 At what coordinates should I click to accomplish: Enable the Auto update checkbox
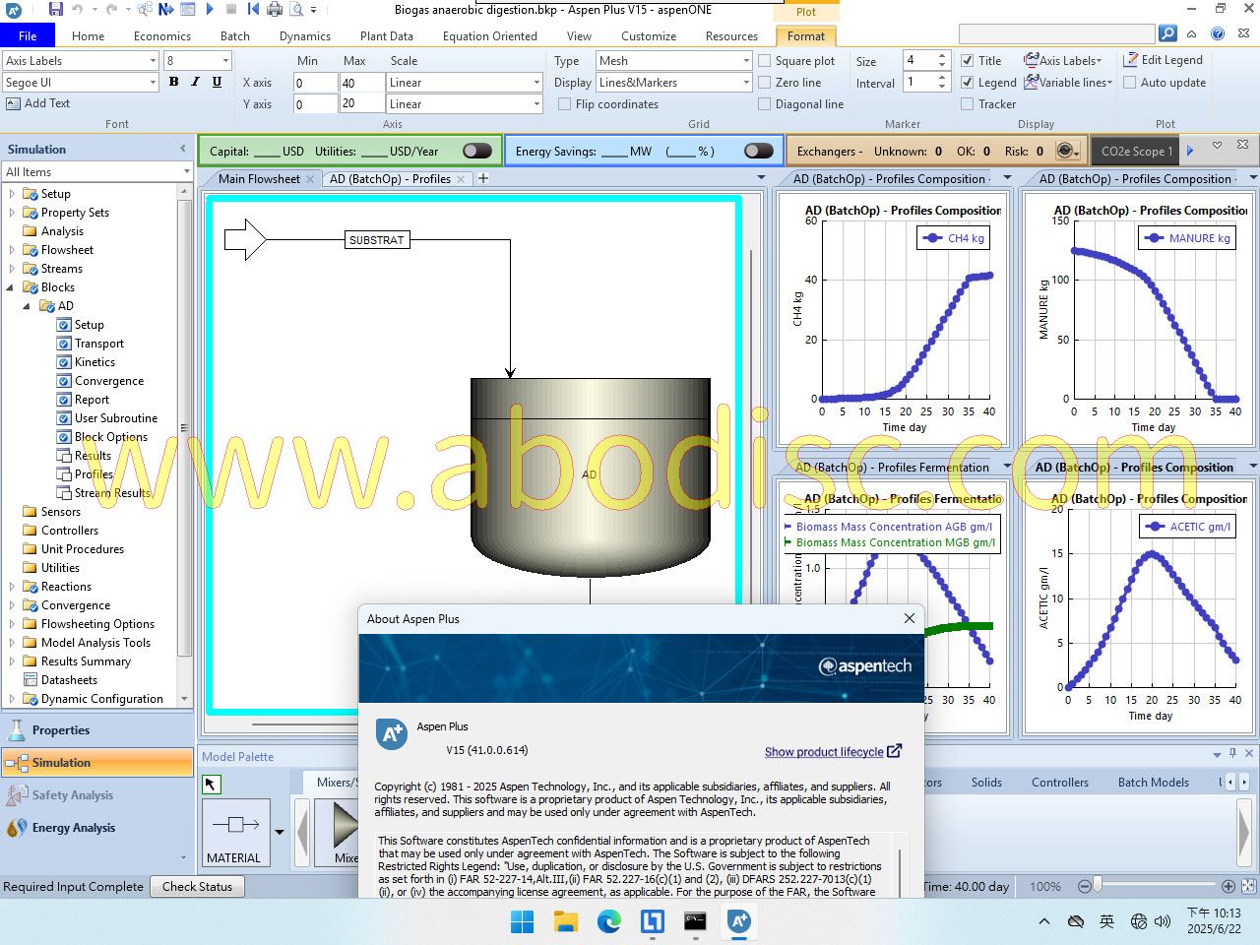click(x=1130, y=83)
